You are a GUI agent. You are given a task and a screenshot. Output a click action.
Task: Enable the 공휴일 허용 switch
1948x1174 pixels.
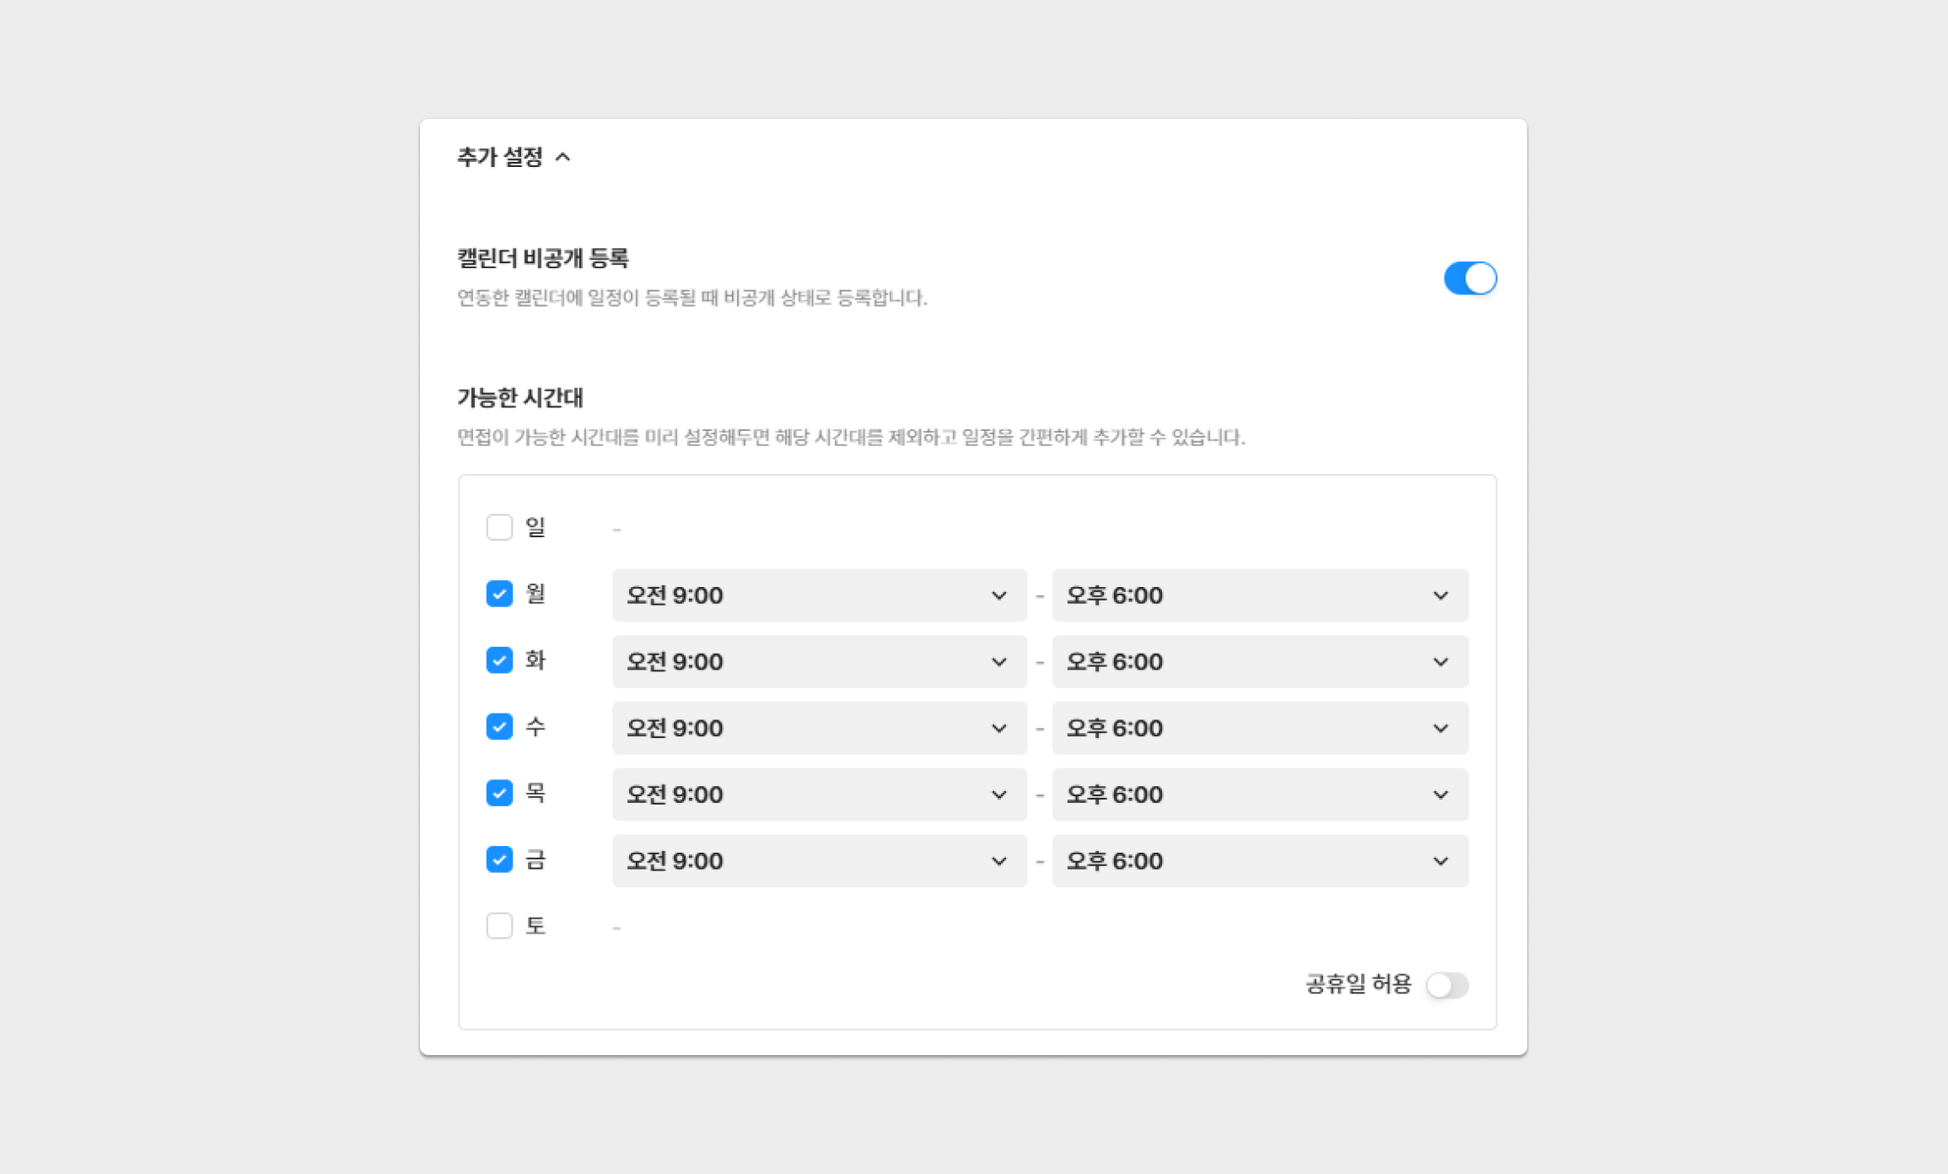point(1446,985)
